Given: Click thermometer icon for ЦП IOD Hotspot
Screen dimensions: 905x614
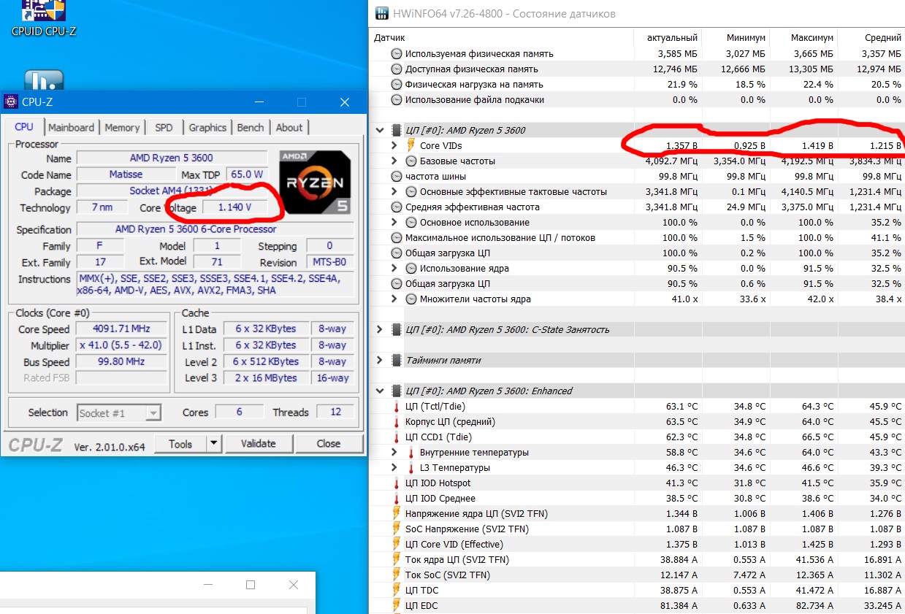Looking at the screenshot, I should [397, 483].
